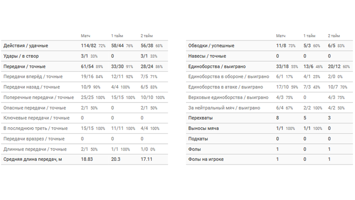The width and height of the screenshot is (355, 200).
Task: Select 'Единоборства / выиграно' row label
Action: (x=217, y=66)
